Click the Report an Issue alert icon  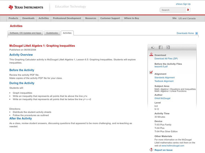coord(151,150)
